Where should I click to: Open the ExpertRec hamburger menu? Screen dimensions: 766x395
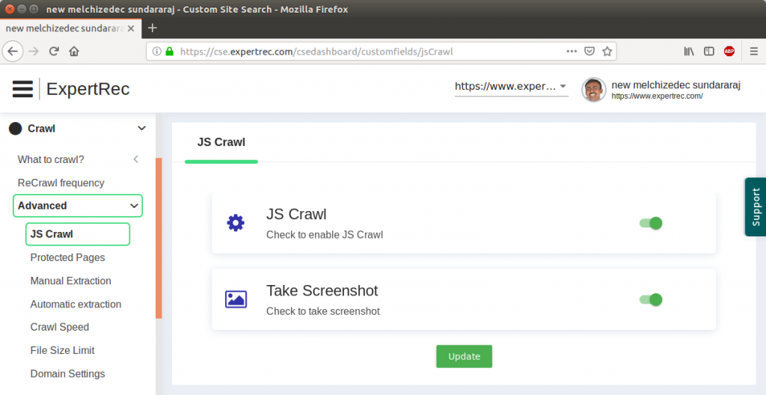[22, 89]
